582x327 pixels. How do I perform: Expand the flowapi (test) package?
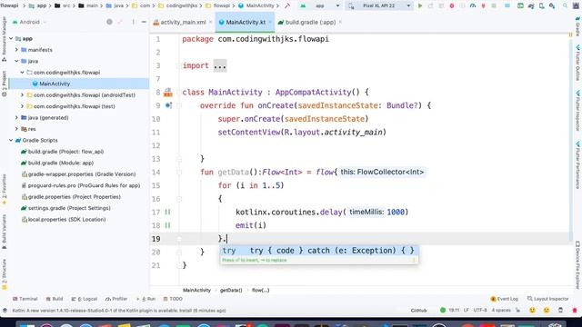click(22, 106)
